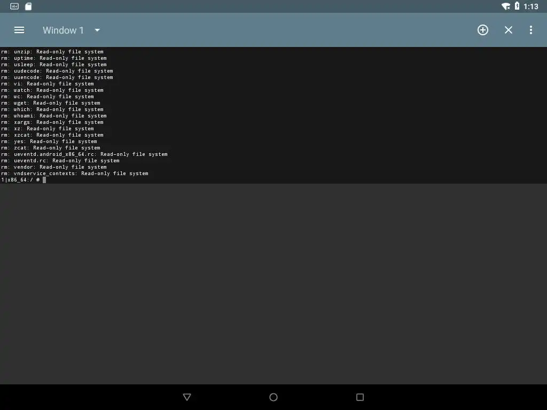
Task: Click the rm uudecode error line
Action: (x=57, y=71)
